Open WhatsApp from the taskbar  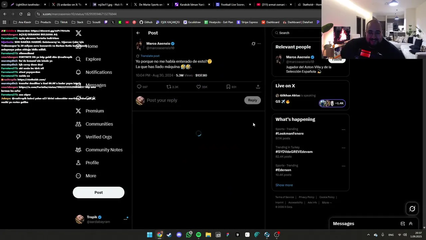189,235
